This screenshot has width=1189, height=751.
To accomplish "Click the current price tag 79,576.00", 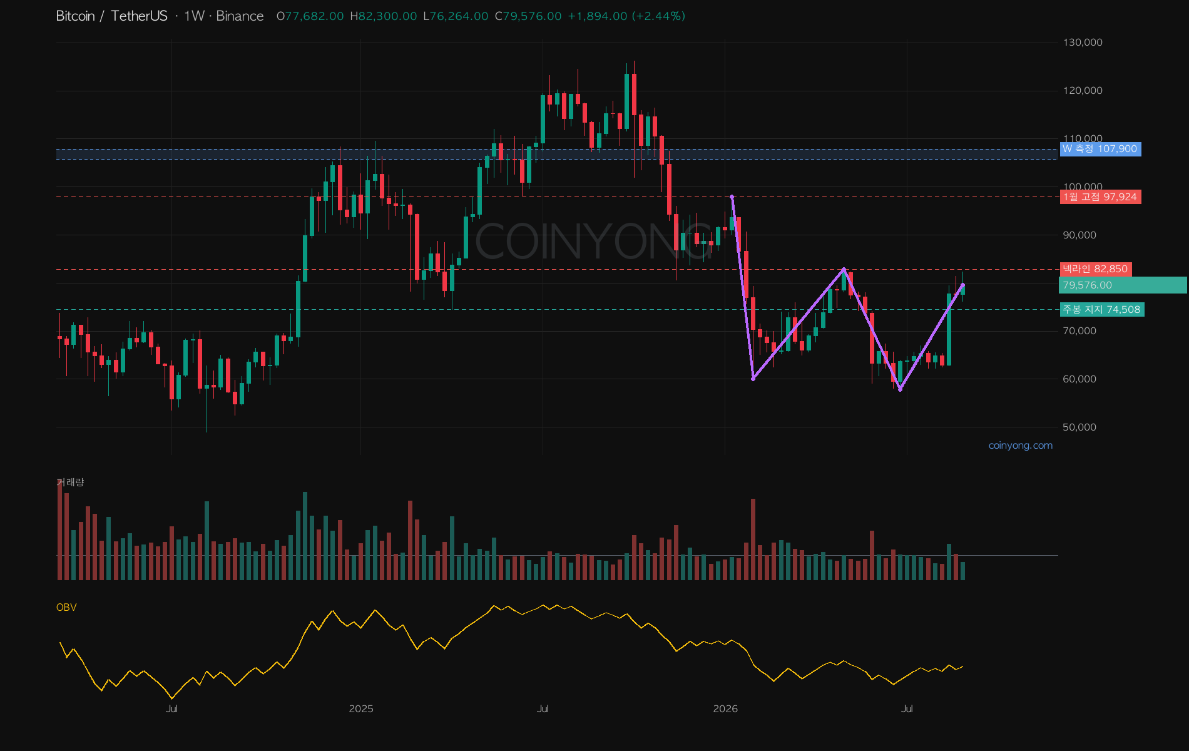I will tap(1123, 285).
